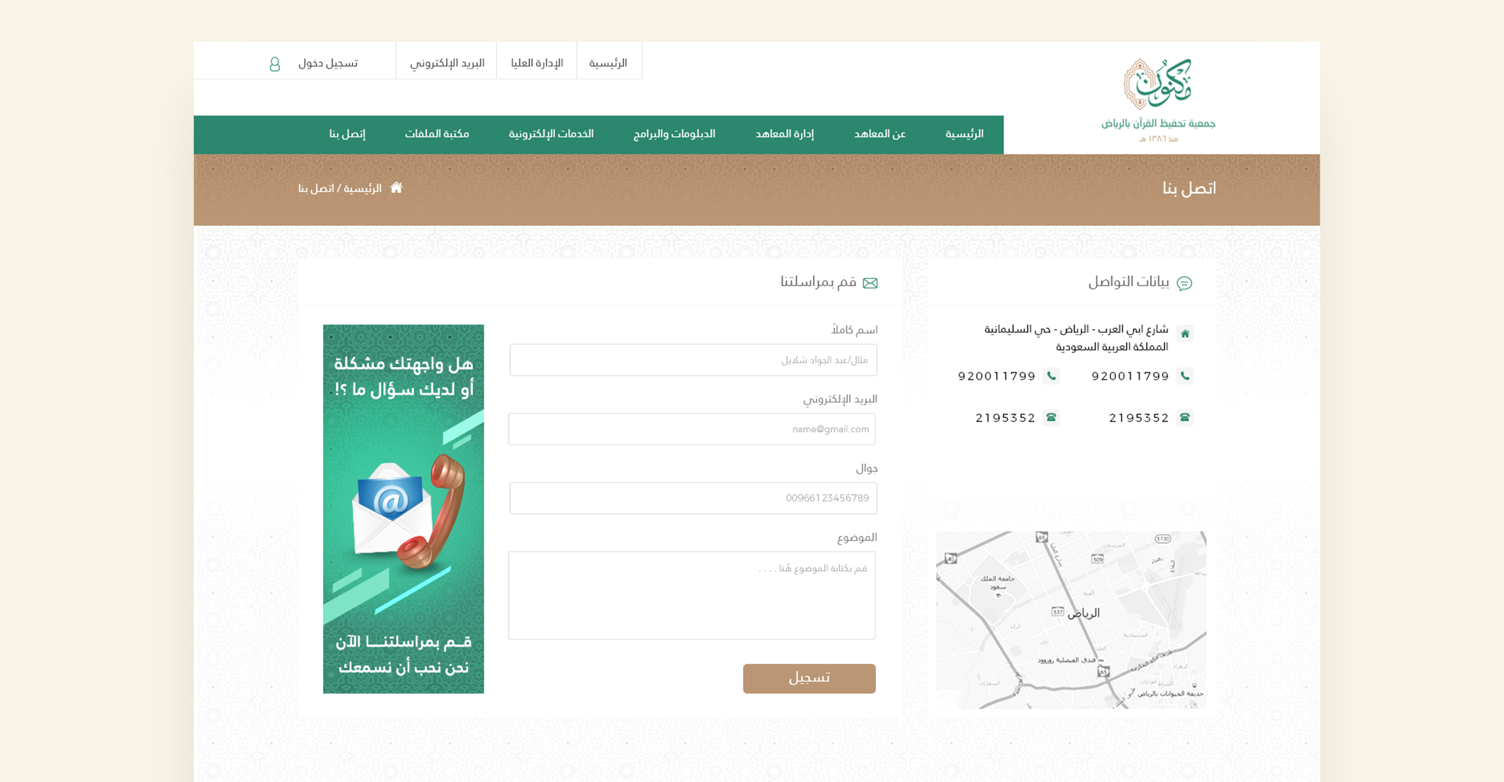Click the rightmost 2195352 fax number
The height and width of the screenshot is (782, 1504).
pyautogui.click(x=1139, y=418)
